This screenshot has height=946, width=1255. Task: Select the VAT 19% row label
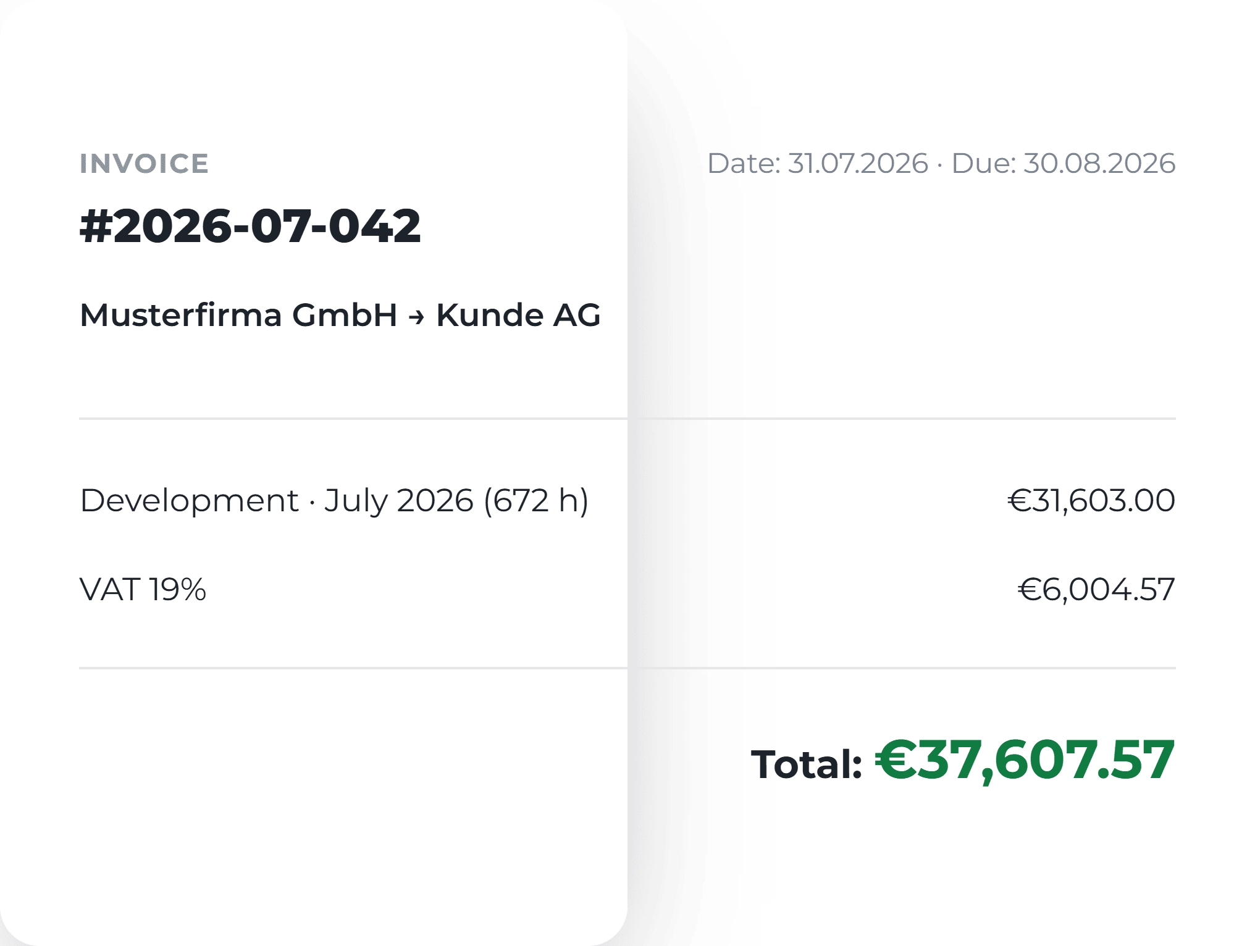(x=143, y=590)
